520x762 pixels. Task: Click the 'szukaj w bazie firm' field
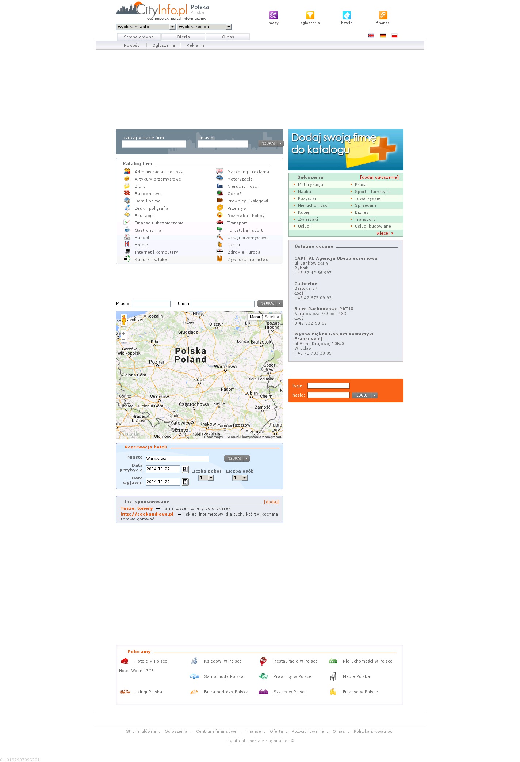pyautogui.click(x=154, y=144)
